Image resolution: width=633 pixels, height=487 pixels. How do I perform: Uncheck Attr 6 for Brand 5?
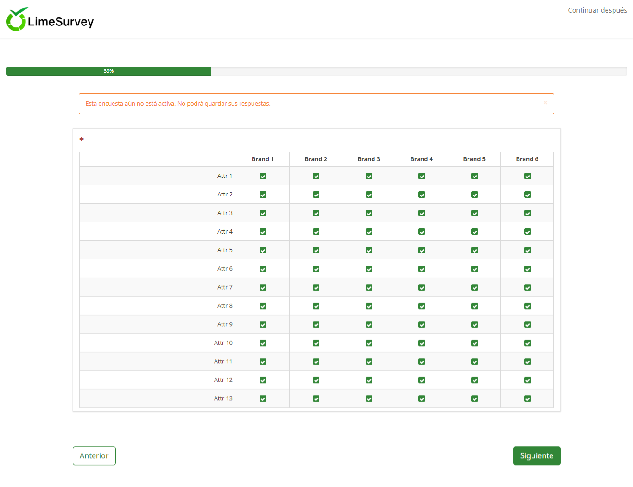pos(475,269)
